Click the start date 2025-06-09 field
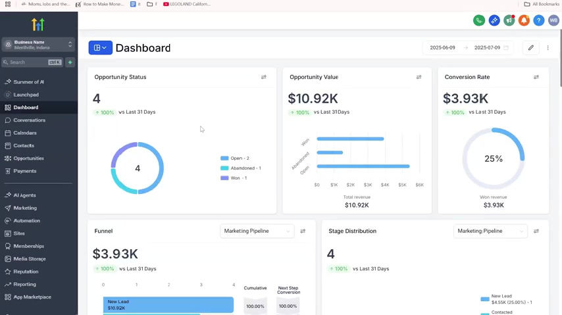562x315 pixels. (x=442, y=47)
